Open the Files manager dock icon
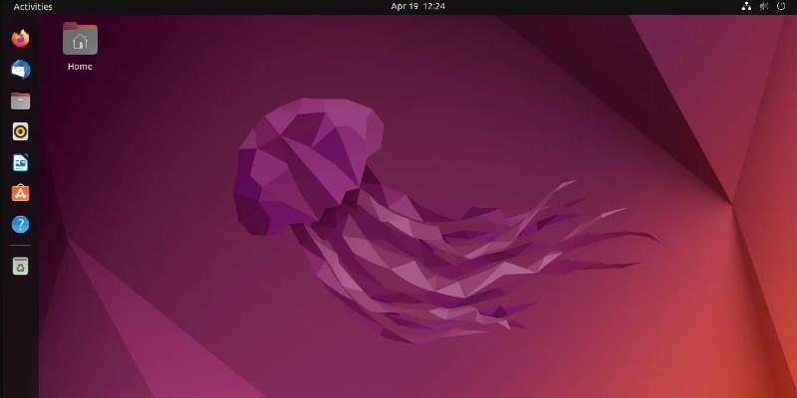The width and height of the screenshot is (797, 398). pyautogui.click(x=20, y=100)
